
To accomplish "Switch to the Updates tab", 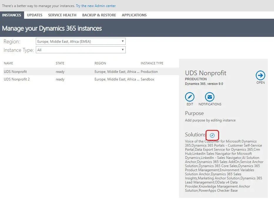I will tap(35, 15).
